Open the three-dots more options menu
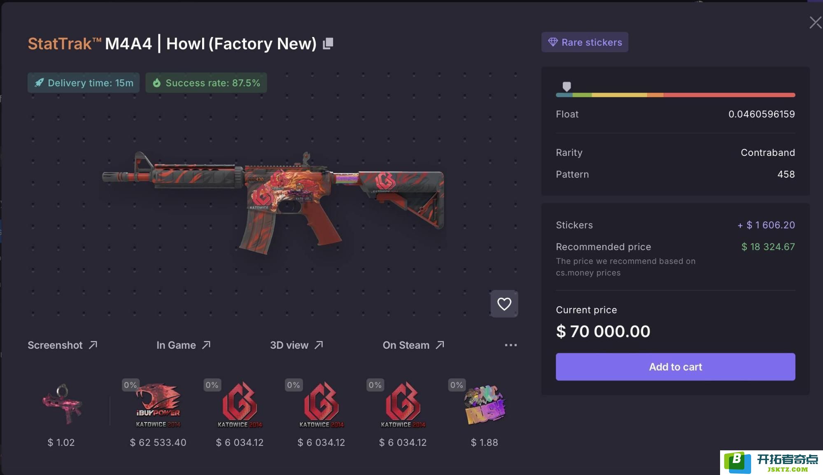Image resolution: width=823 pixels, height=475 pixels. [x=511, y=345]
